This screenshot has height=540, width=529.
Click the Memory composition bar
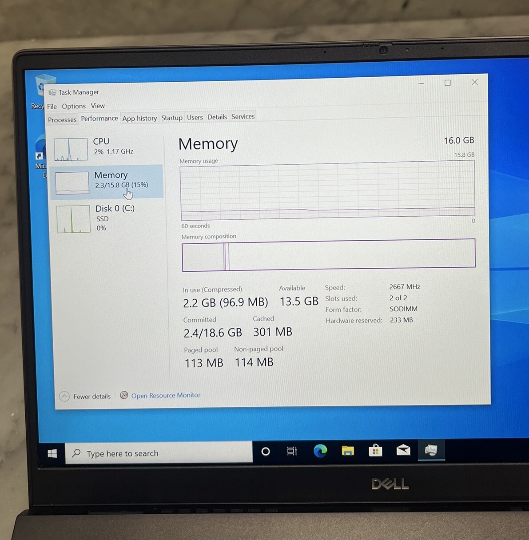[x=329, y=255]
